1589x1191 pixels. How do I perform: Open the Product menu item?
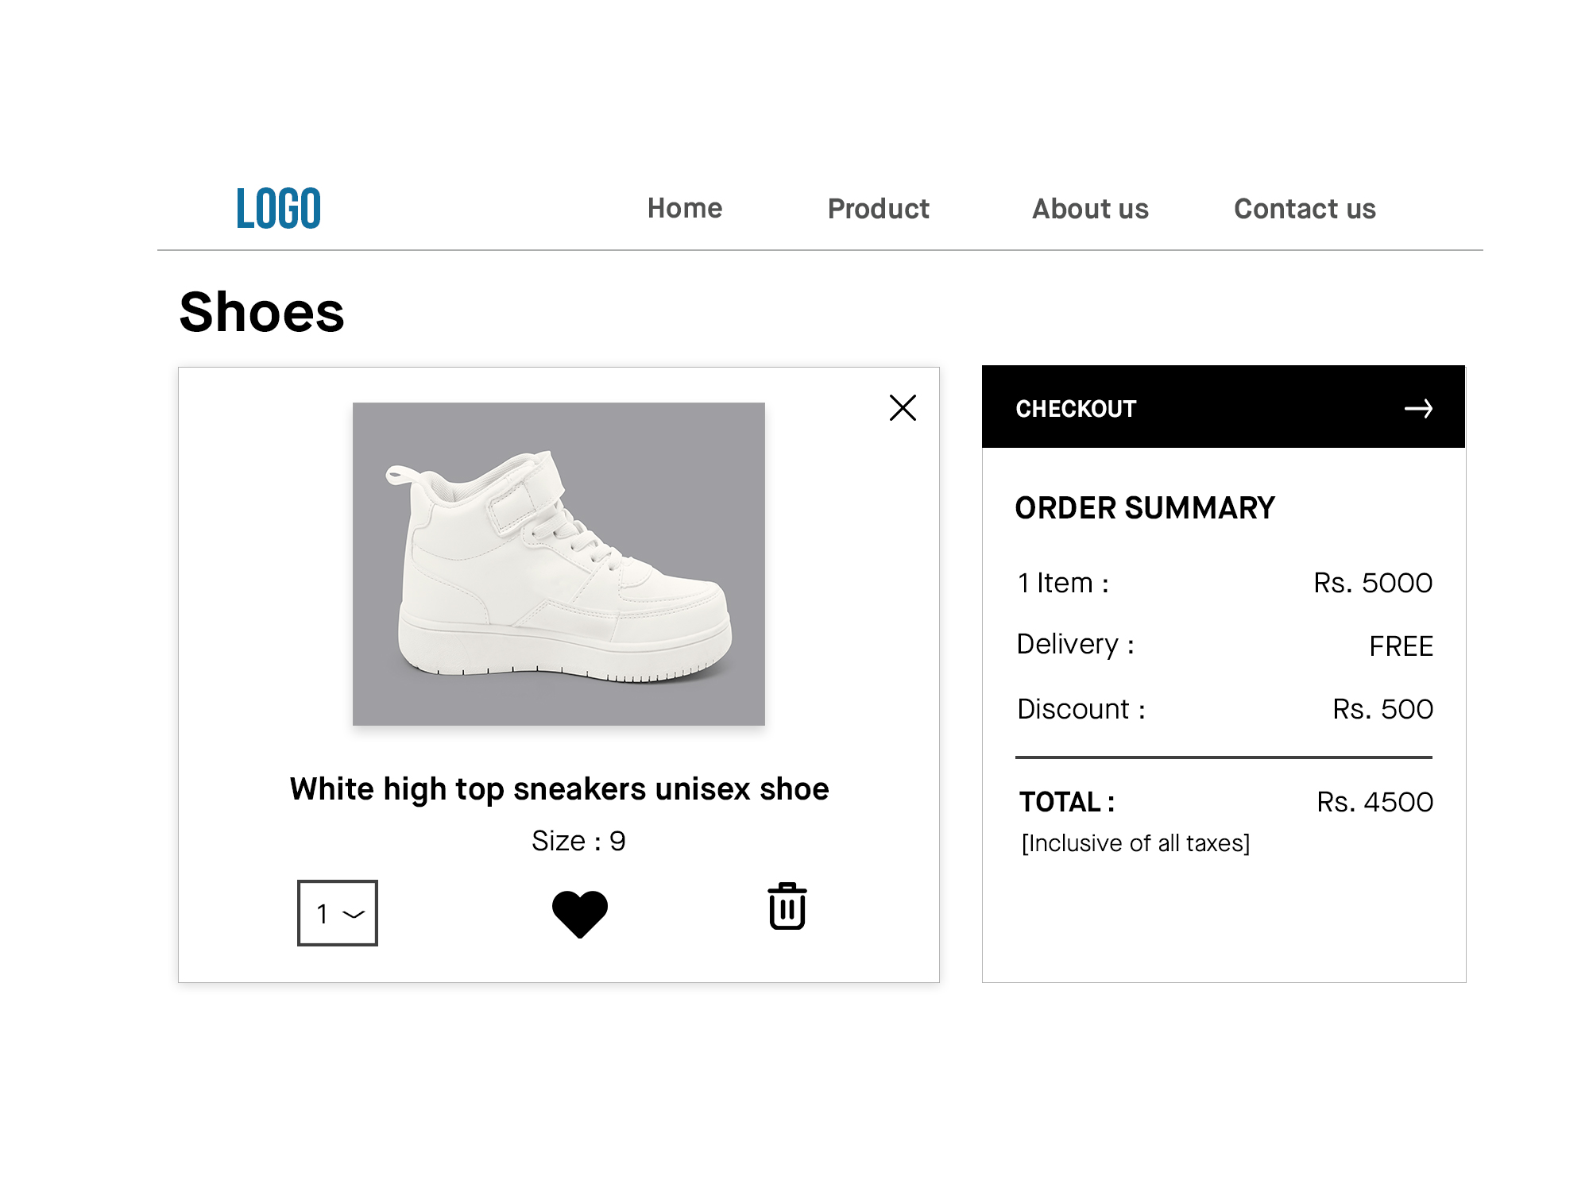[878, 209]
